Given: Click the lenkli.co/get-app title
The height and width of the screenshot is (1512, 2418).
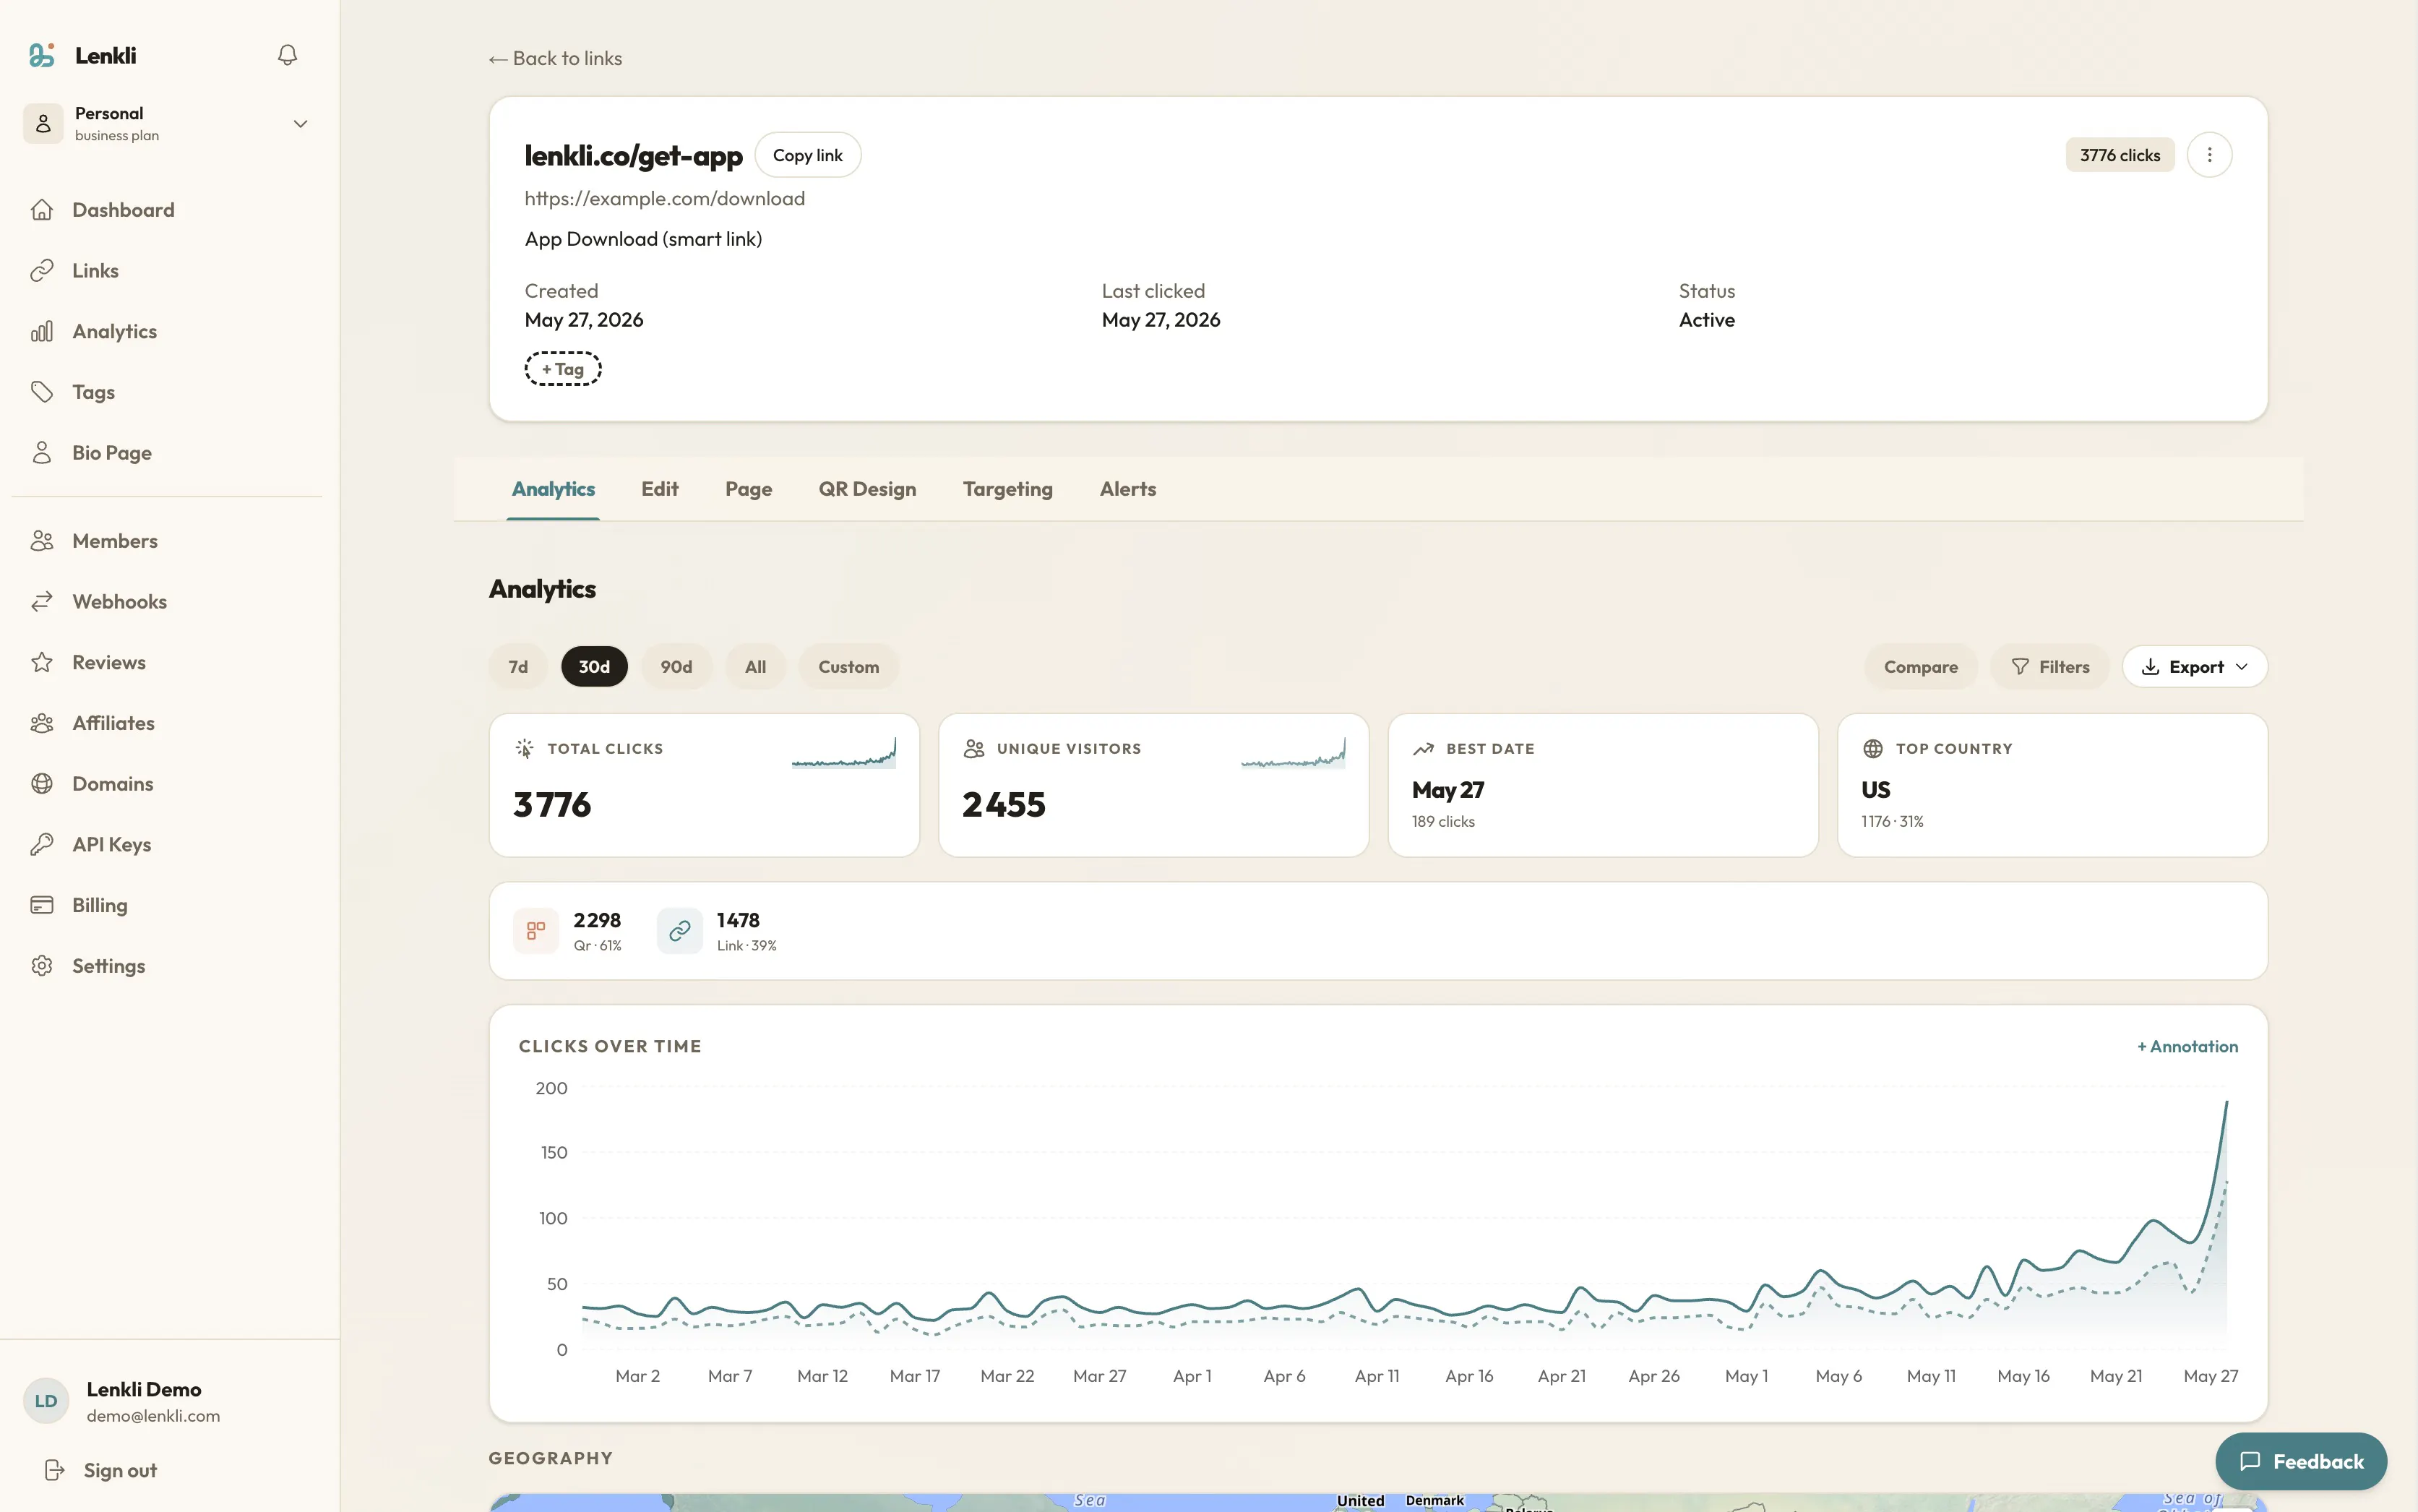Looking at the screenshot, I should pyautogui.click(x=634, y=155).
